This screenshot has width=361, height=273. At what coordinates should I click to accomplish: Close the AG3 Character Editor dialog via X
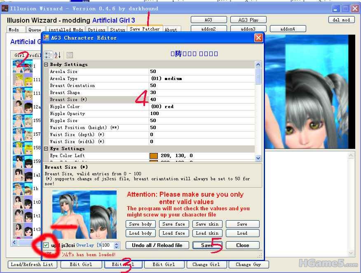(x=258, y=38)
